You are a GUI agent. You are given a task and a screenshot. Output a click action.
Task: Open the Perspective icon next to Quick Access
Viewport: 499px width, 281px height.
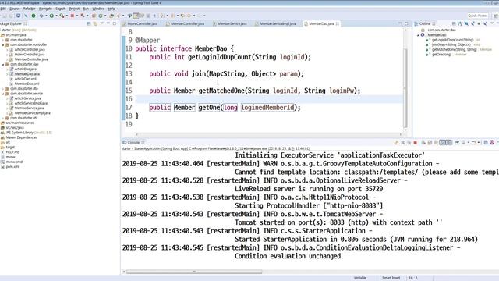[x=496, y=16]
